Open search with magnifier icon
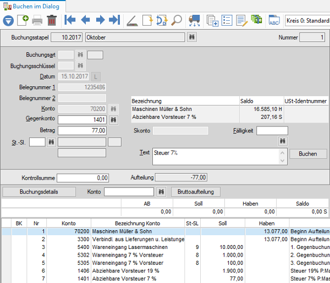The width and height of the screenshot is (330, 283). point(177,20)
